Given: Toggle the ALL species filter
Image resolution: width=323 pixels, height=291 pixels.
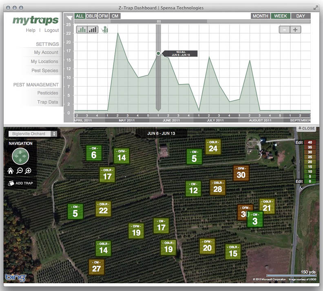Looking at the screenshot, I should tap(80, 16).
